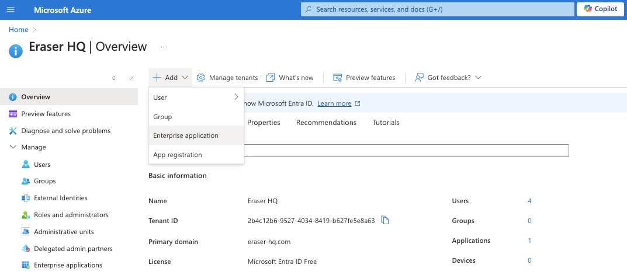Switch to the Tutorials tab

[386, 122]
